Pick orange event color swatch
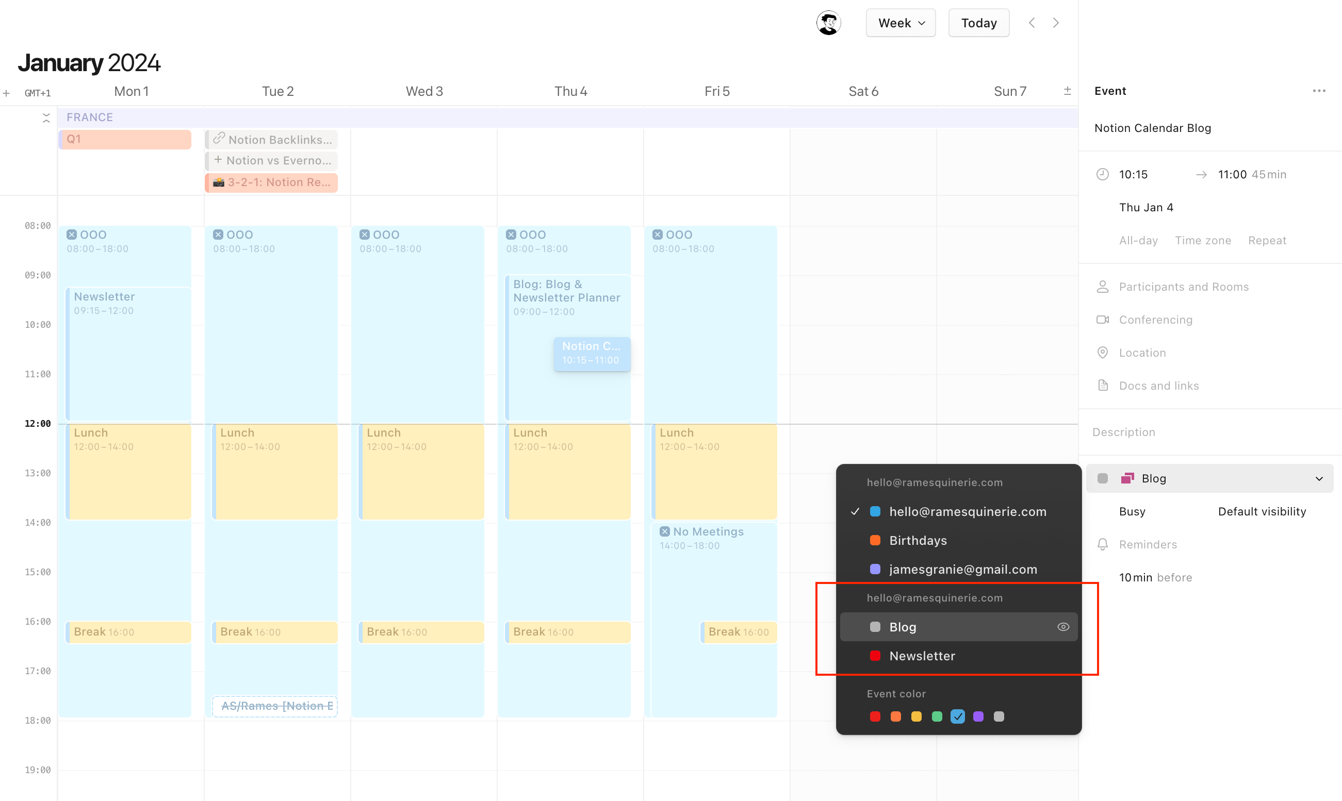Viewport: 1342px width, 801px height. point(895,716)
